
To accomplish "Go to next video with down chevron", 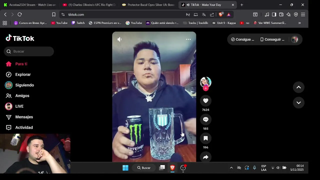I will [x=298, y=103].
